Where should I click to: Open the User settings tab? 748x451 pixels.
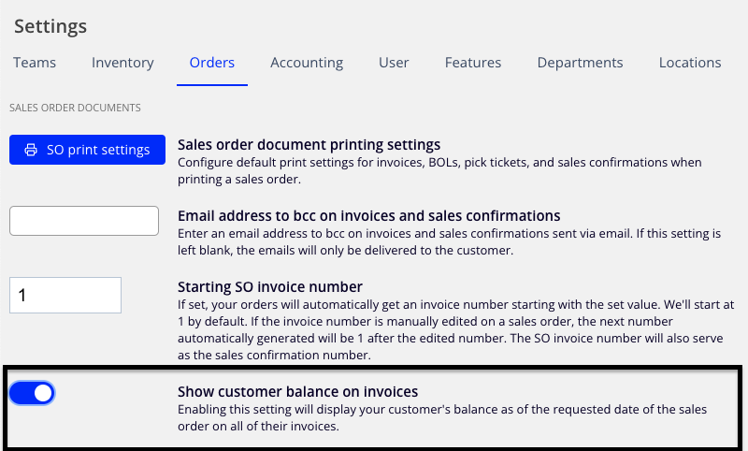point(394,63)
